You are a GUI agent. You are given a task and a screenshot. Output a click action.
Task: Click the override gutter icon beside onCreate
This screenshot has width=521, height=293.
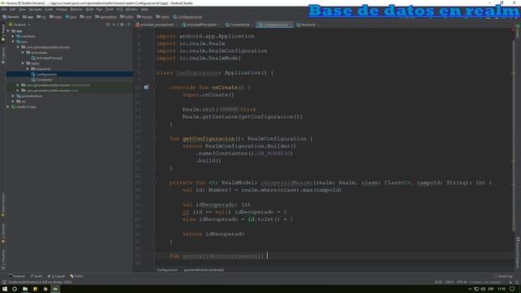(146, 87)
